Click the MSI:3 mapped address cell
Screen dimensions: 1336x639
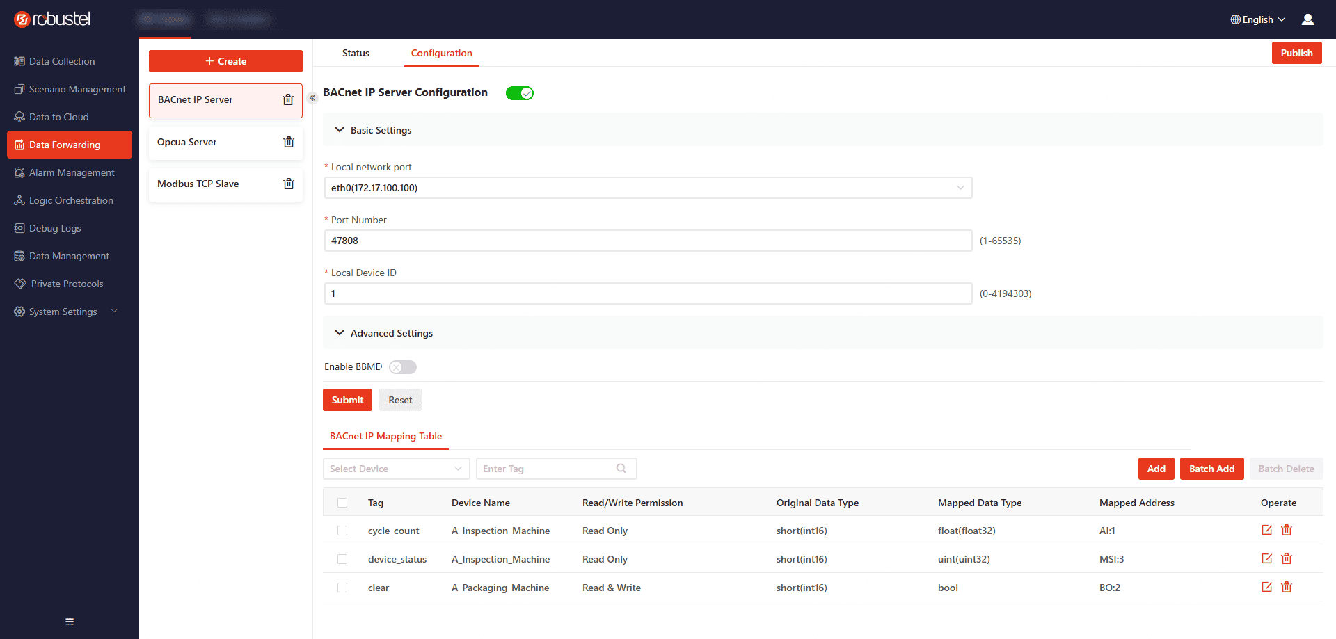coord(1111,559)
